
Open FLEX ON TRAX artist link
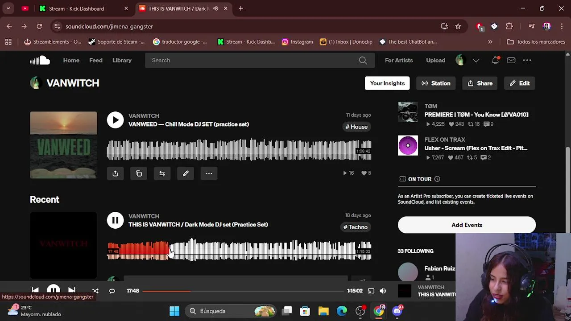444,140
